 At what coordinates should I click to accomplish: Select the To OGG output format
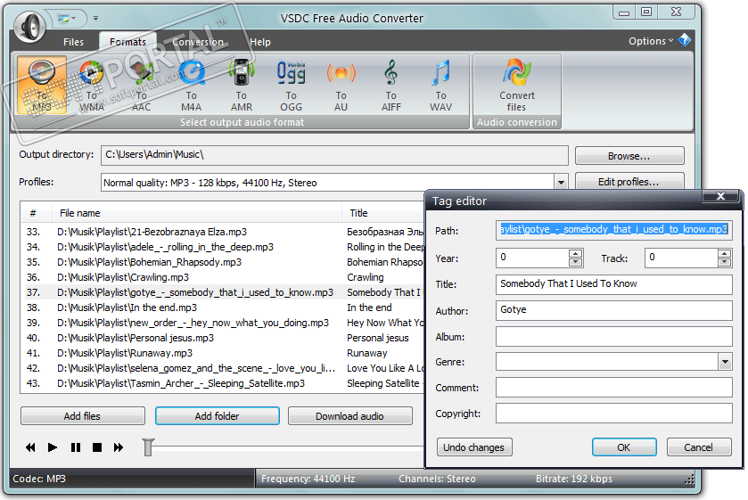pos(291,86)
